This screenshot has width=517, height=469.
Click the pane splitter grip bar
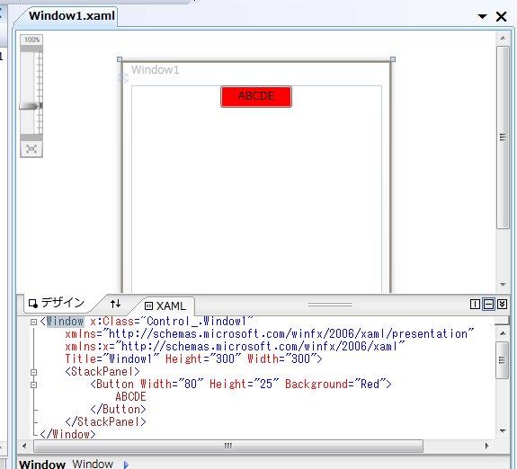[330, 305]
